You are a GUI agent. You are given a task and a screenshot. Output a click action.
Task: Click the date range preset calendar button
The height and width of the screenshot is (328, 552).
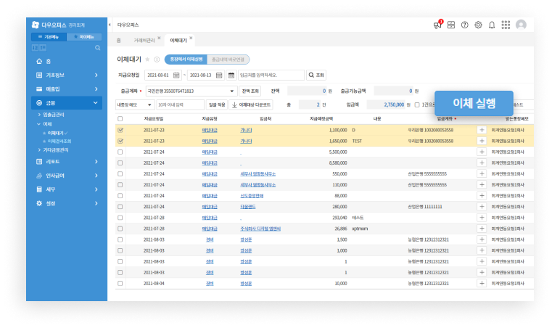231,75
